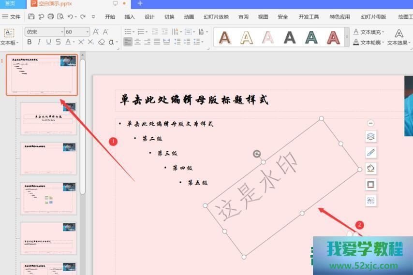This screenshot has width=413, height=275.
Task: Click the Undo arrow icon
Action: (71, 16)
